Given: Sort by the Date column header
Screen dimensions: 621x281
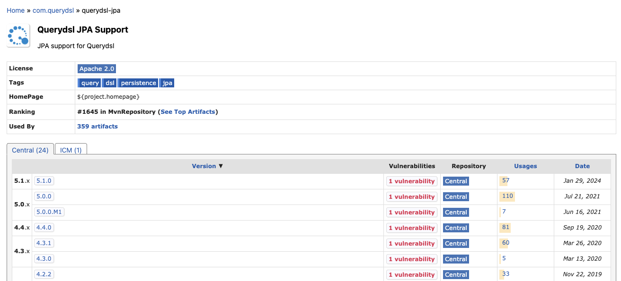Looking at the screenshot, I should (582, 166).
